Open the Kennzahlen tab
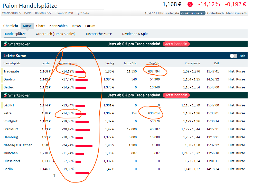Viewport: 253px width, 183px height. [x=58, y=26]
